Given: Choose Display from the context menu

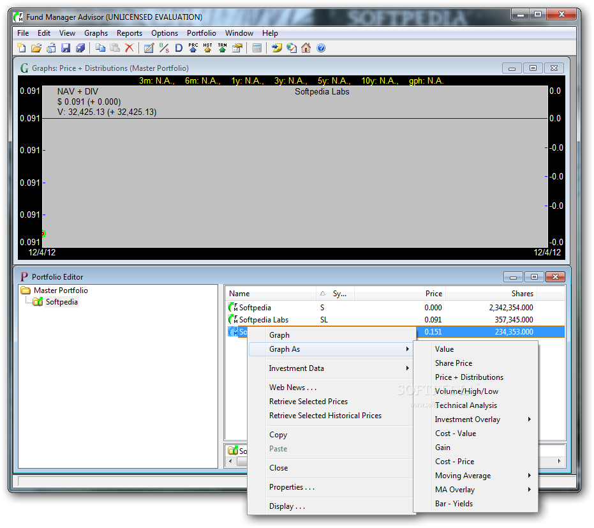Looking at the screenshot, I should pos(332,506).
